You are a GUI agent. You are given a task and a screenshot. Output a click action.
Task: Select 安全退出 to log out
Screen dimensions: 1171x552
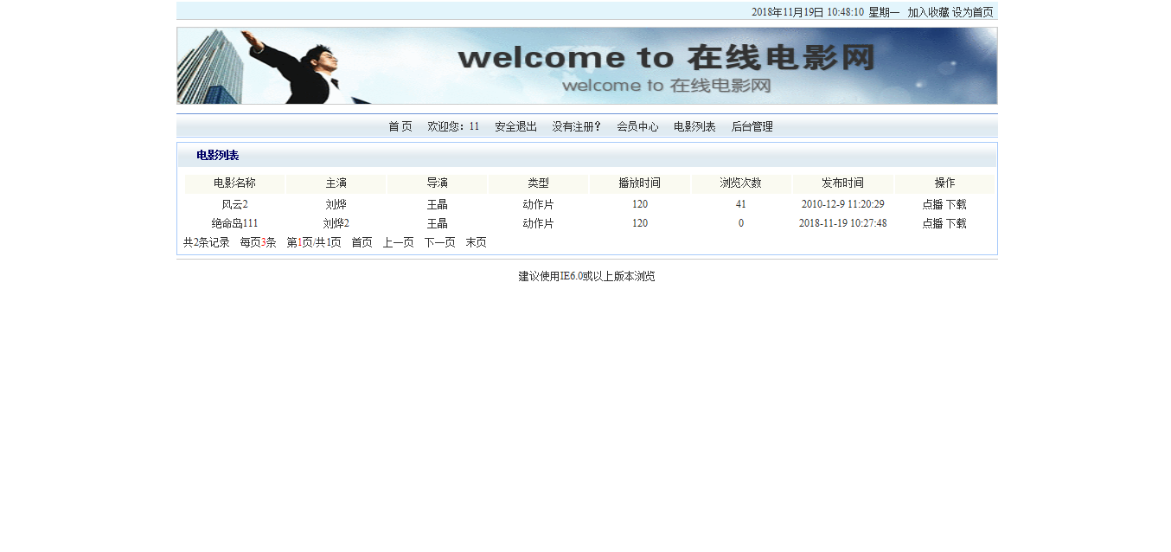click(x=516, y=126)
